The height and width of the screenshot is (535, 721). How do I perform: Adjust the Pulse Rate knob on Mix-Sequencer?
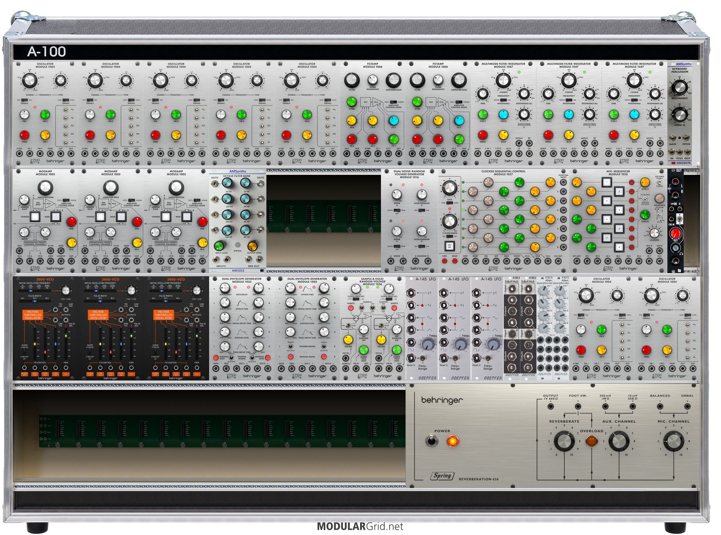(x=659, y=198)
